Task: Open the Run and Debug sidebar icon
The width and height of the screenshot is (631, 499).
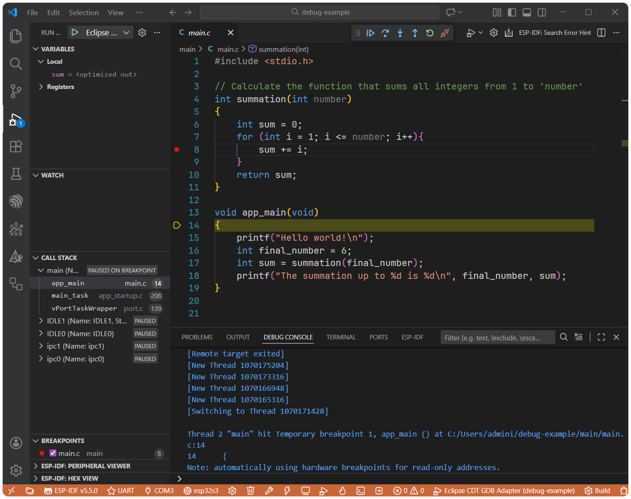Action: pyautogui.click(x=16, y=120)
